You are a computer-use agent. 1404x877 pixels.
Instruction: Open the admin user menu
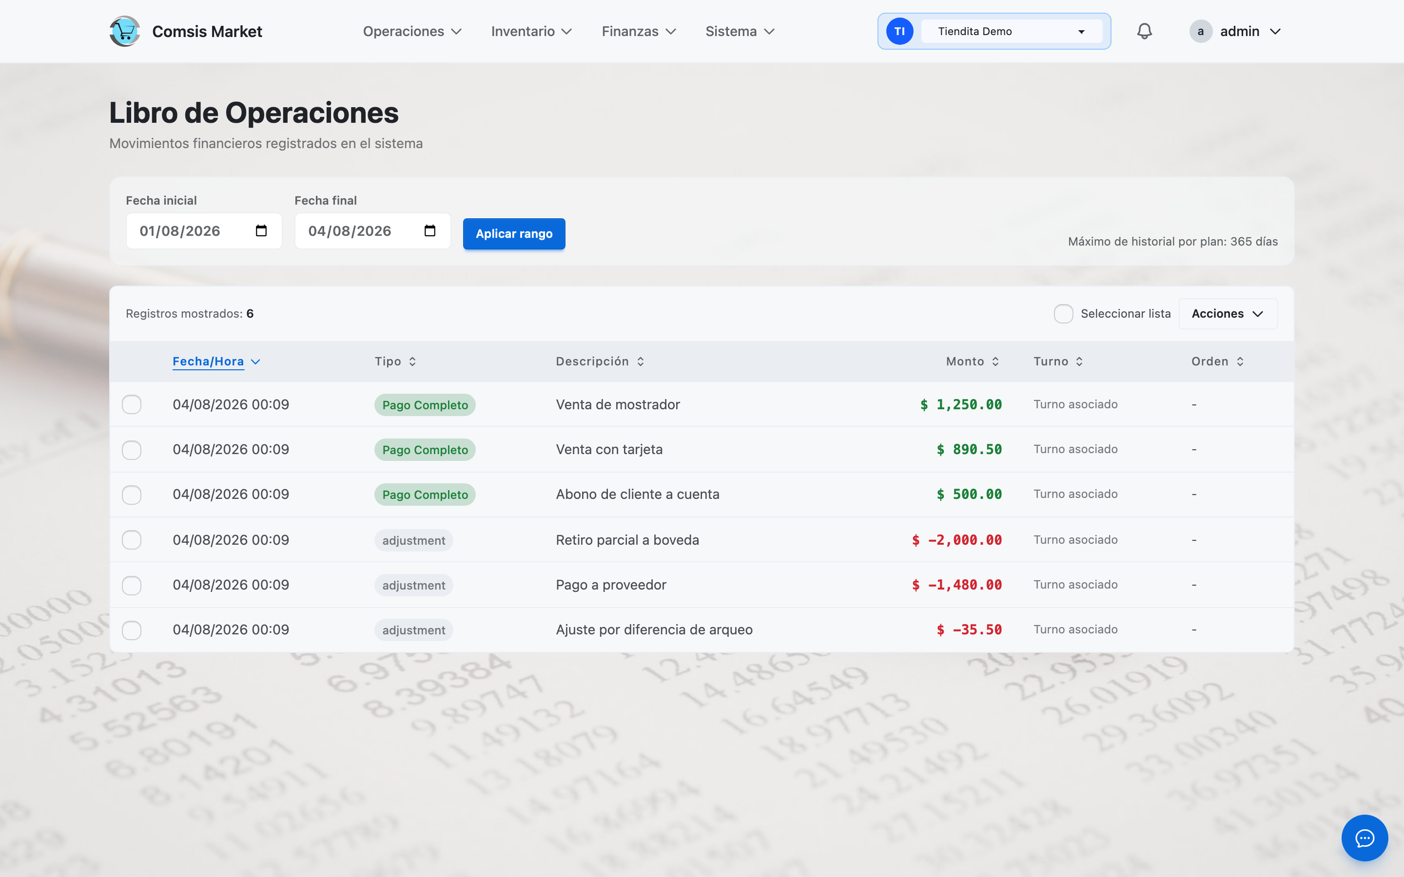tap(1236, 31)
